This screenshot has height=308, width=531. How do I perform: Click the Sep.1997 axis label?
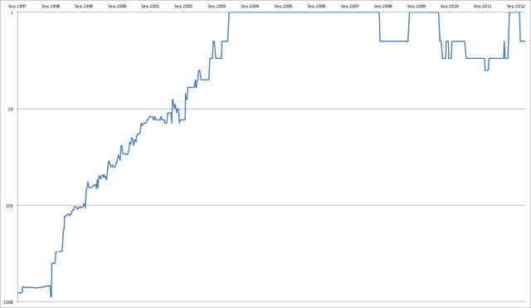(x=17, y=6)
